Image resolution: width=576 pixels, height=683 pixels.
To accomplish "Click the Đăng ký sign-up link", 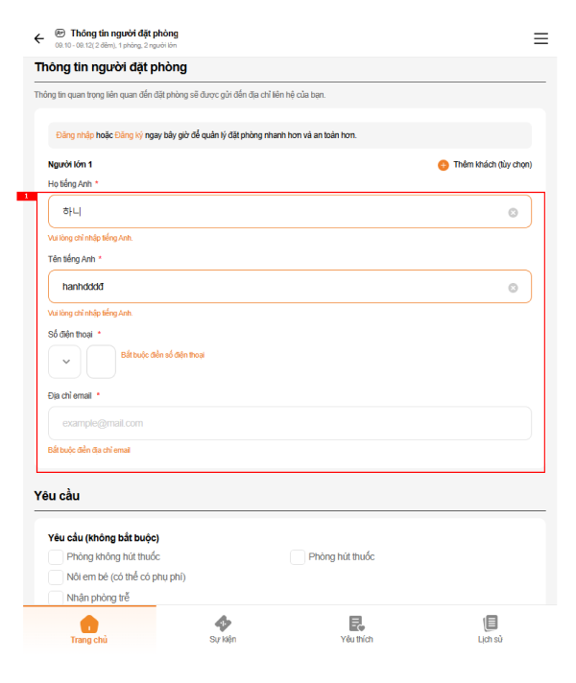I will [x=129, y=135].
